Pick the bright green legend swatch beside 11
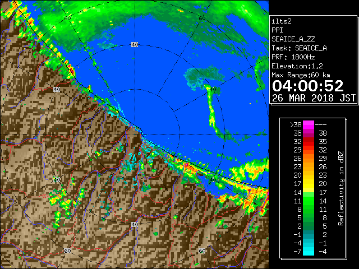The width and height of the screenshot is (359, 269). coord(309,201)
